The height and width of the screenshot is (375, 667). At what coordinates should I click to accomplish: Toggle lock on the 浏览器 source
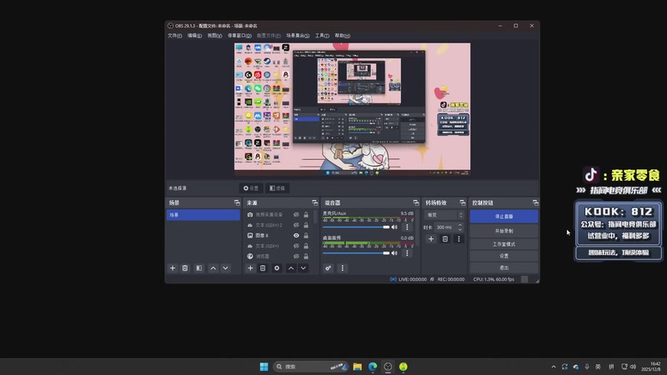point(306,257)
